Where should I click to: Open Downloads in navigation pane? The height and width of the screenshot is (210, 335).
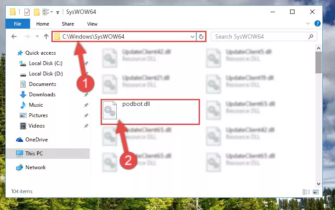42,95
